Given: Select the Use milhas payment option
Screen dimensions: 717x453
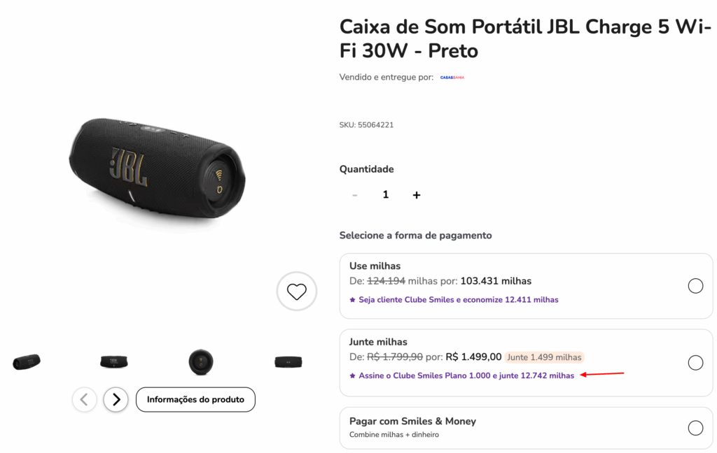Looking at the screenshot, I should pyautogui.click(x=695, y=286).
